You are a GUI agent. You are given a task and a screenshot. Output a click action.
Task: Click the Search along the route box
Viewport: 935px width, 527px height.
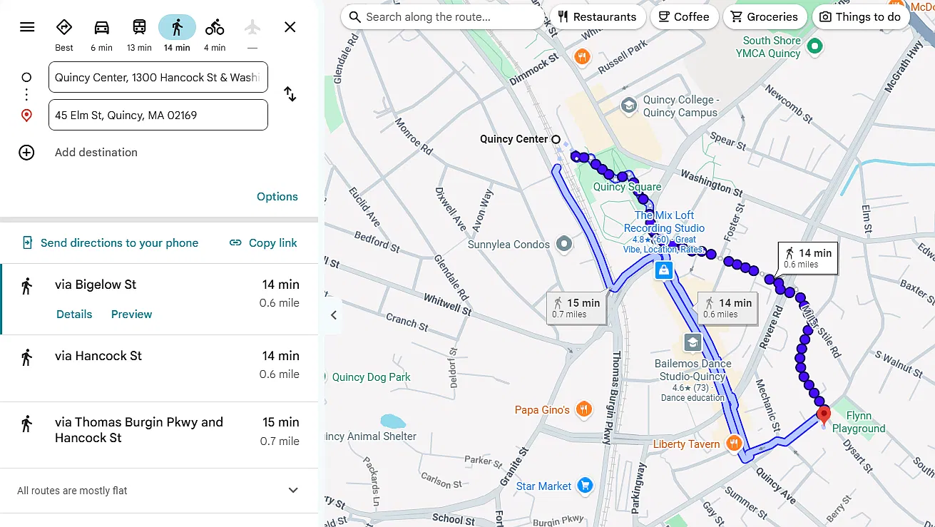442,17
